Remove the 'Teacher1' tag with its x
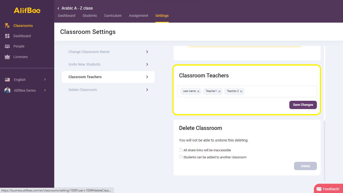 coord(219,91)
